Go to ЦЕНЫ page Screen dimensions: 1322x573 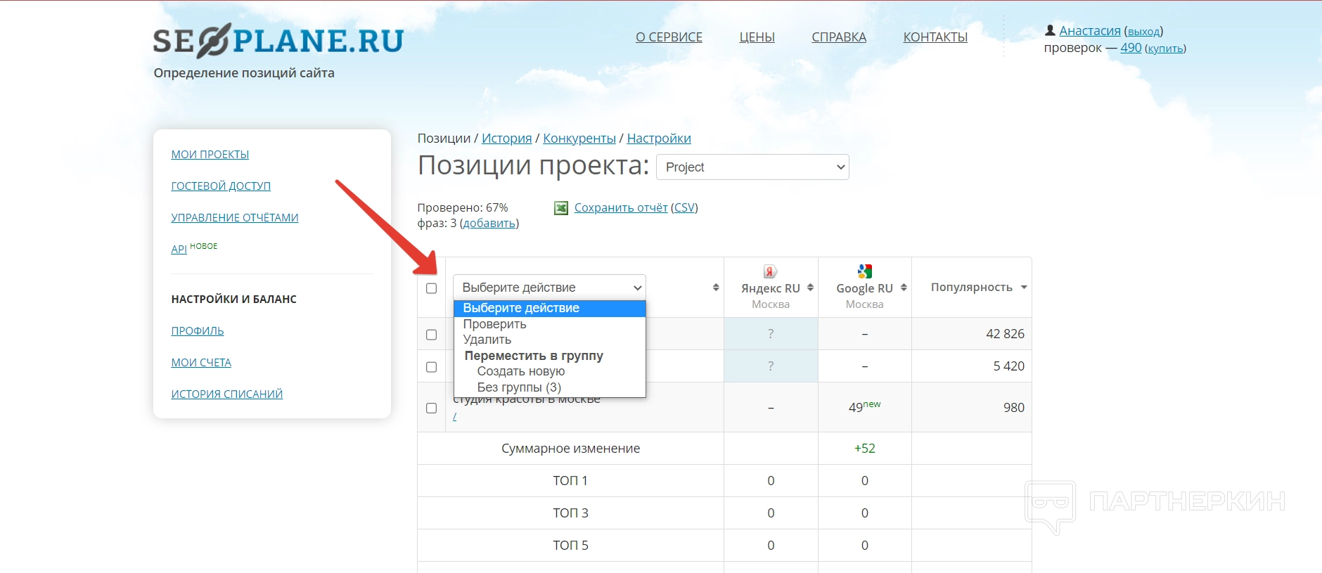coord(757,37)
